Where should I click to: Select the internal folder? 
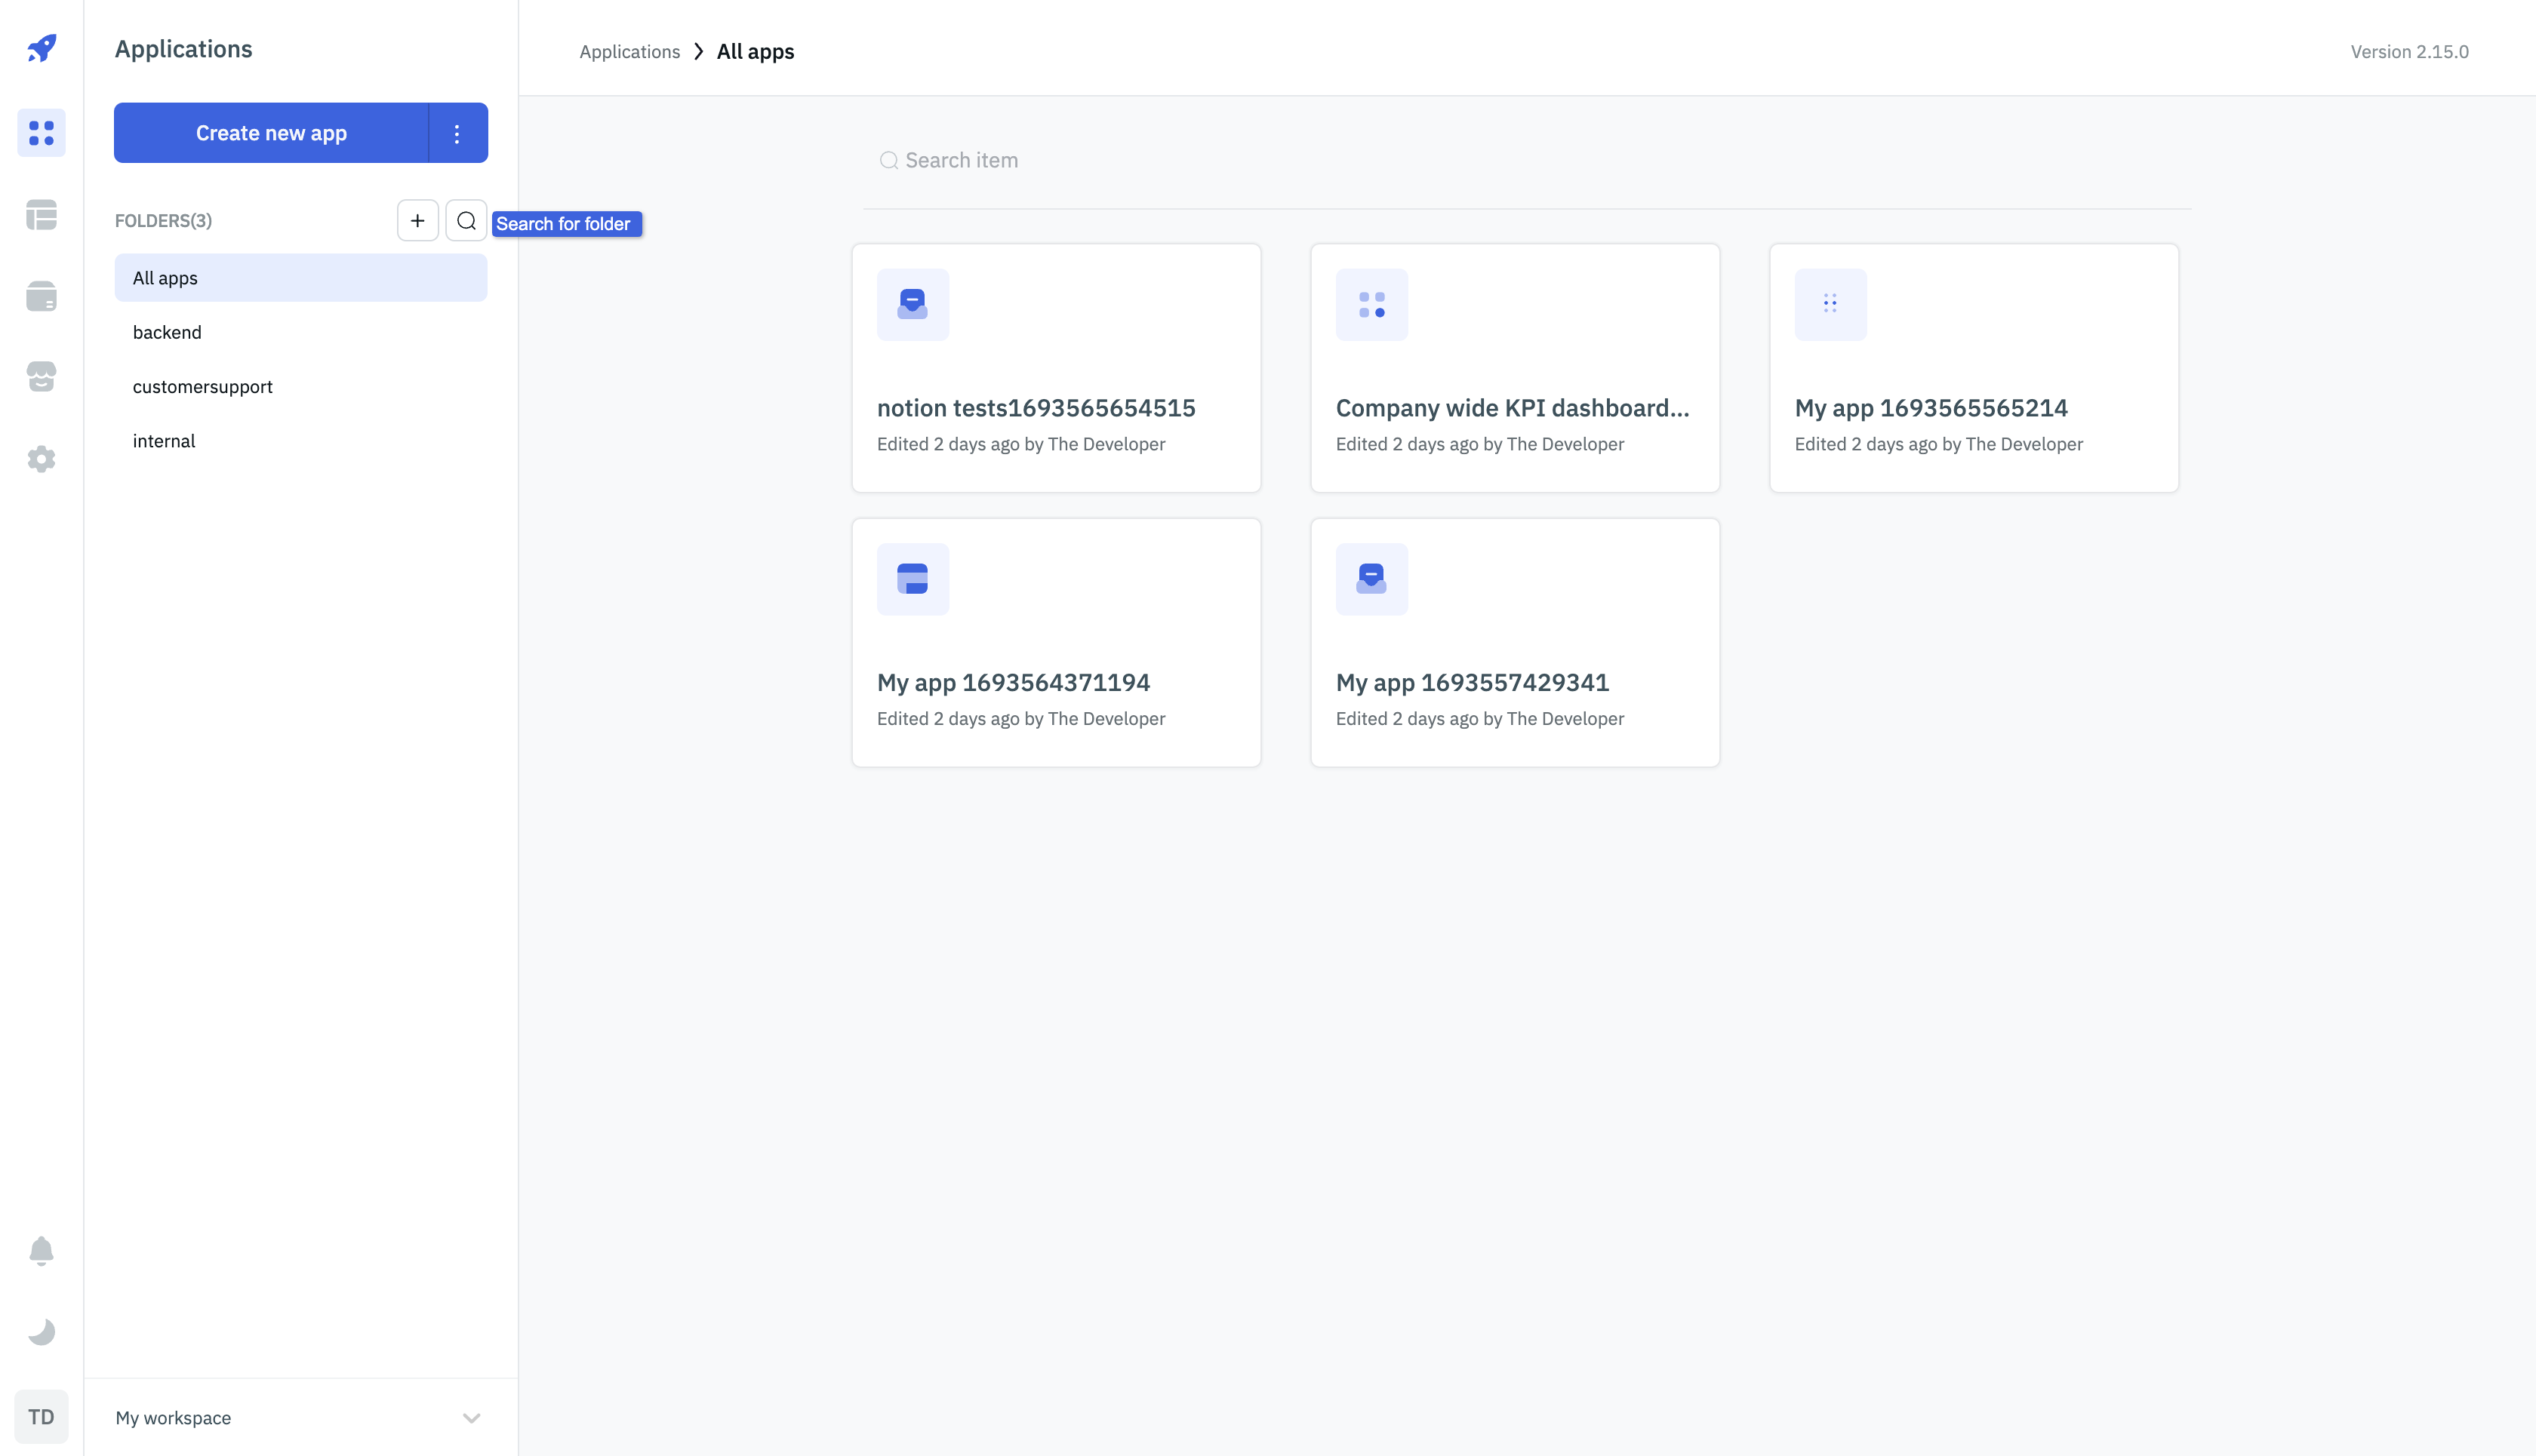coord(164,441)
